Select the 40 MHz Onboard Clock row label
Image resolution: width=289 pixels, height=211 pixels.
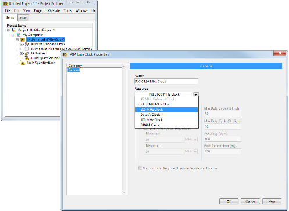tap(48, 44)
